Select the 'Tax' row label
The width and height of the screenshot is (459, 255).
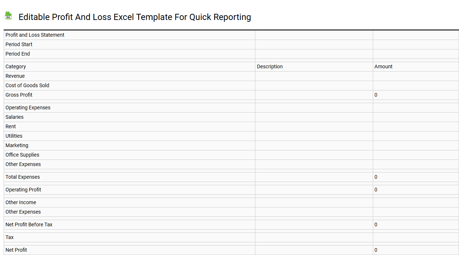tap(9, 237)
